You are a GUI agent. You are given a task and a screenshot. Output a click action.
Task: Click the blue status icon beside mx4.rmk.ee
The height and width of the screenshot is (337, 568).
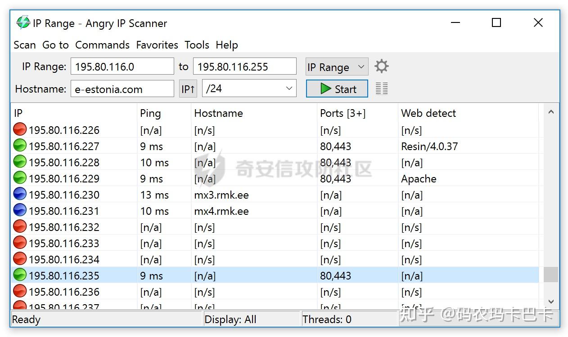(20, 211)
